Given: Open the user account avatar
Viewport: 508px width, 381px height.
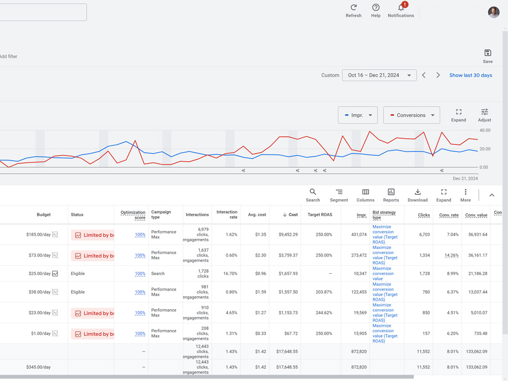Looking at the screenshot, I should tap(493, 12).
